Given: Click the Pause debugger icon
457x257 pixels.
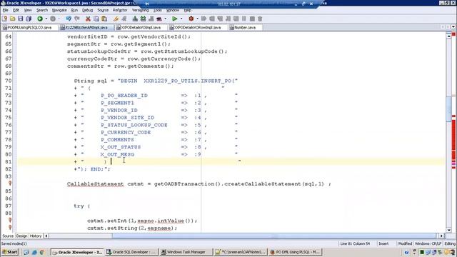Looking at the screenshot, I should click(244, 19).
